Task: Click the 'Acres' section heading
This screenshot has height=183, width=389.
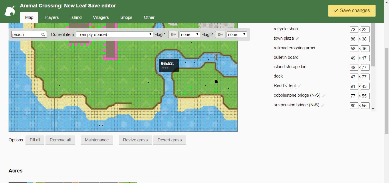Action: pyautogui.click(x=15, y=171)
